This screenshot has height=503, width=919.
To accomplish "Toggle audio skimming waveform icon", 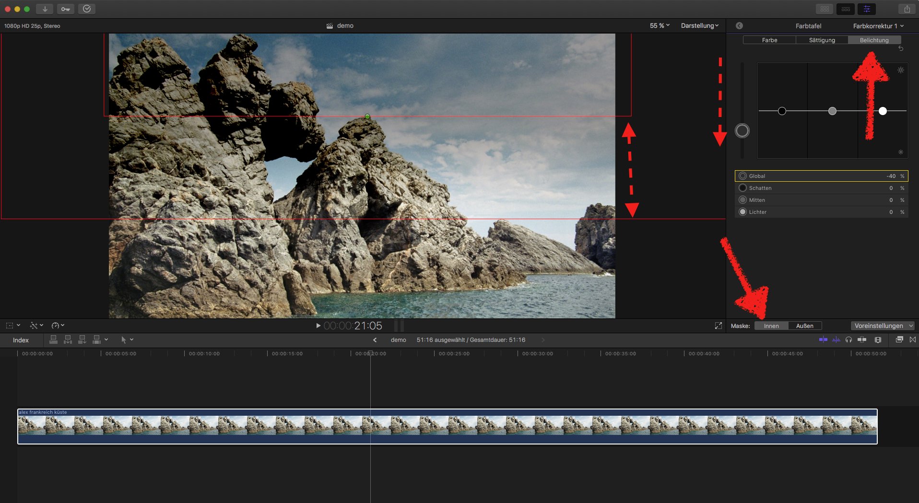I will click(x=836, y=339).
